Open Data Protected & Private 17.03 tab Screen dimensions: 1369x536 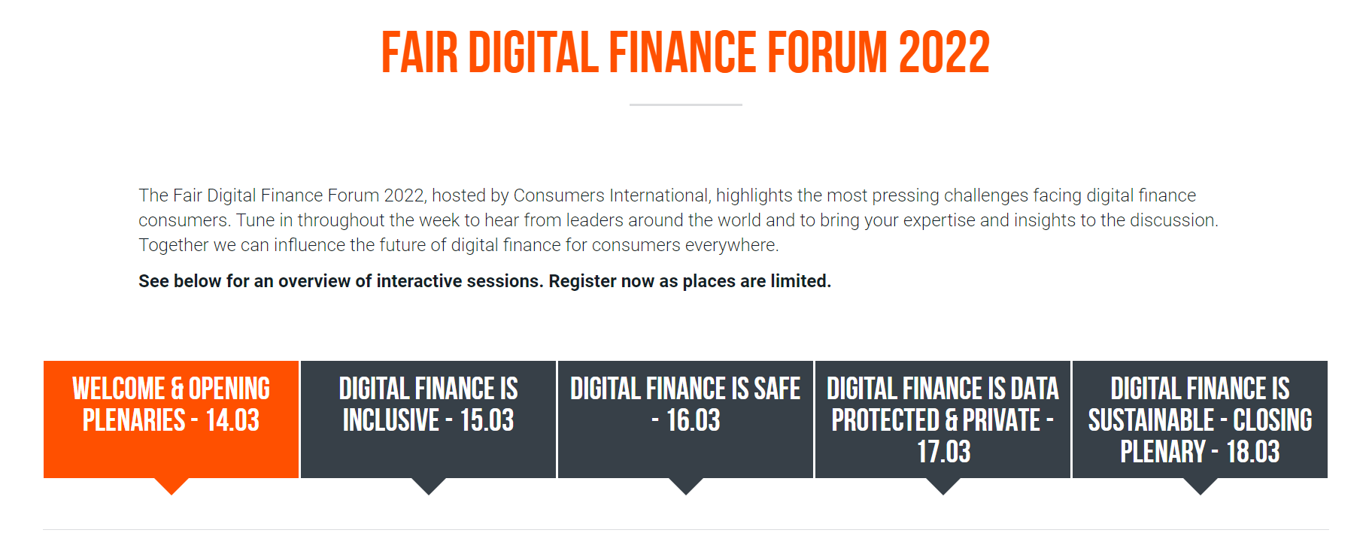tap(943, 419)
